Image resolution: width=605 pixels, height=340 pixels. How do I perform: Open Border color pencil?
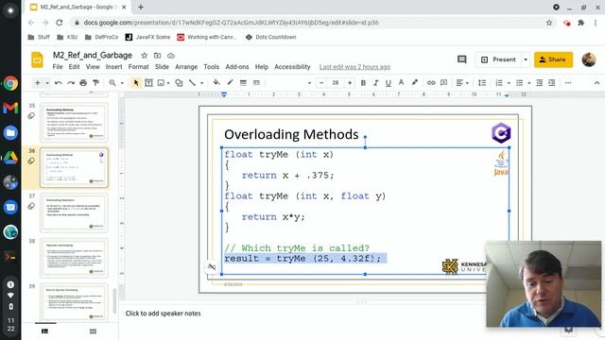[230, 83]
